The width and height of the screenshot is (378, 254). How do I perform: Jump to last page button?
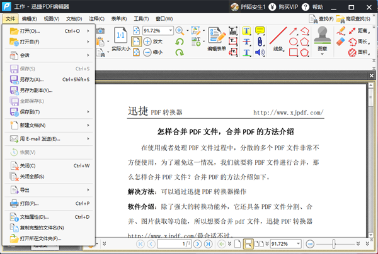(208, 244)
